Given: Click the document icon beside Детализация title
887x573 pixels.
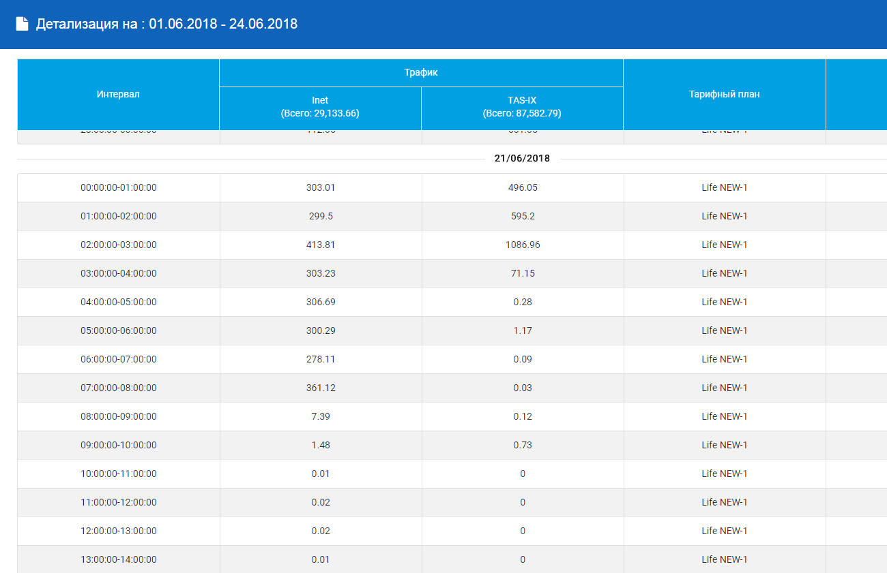Looking at the screenshot, I should [x=23, y=24].
